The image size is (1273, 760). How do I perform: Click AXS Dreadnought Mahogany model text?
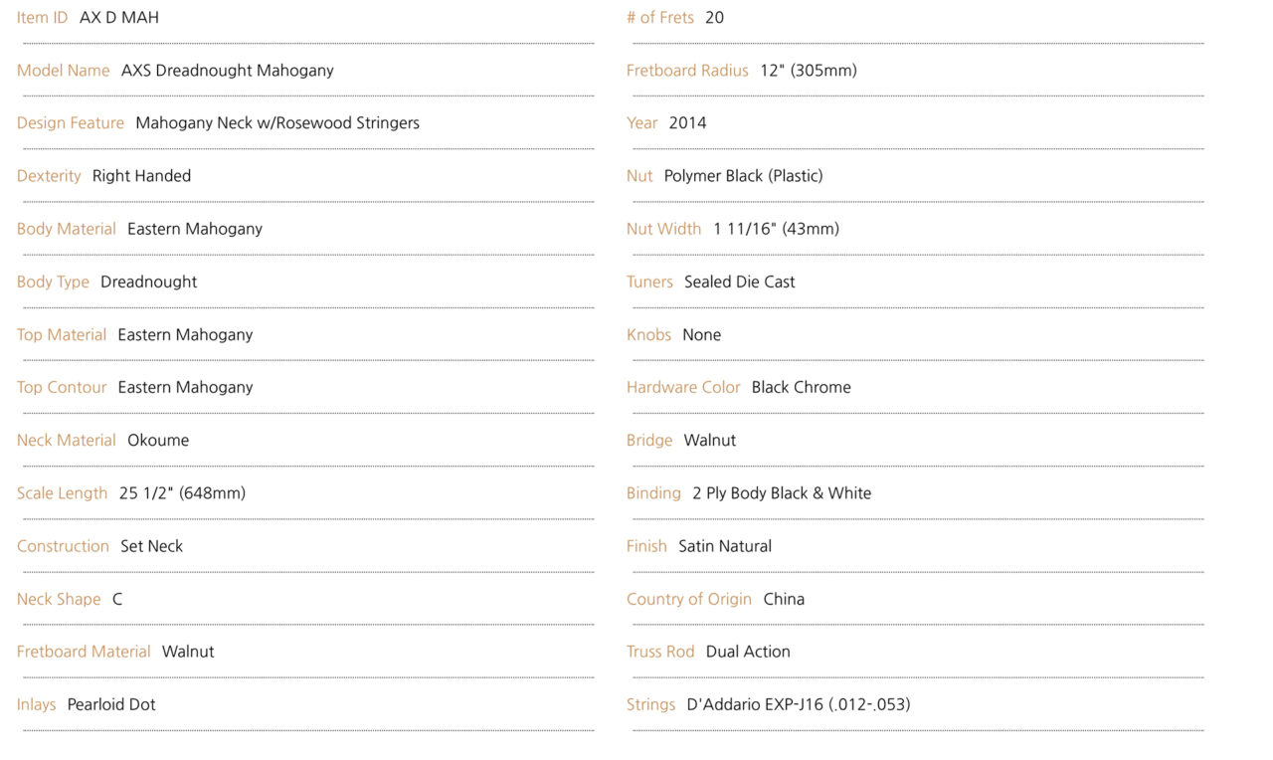228,71
